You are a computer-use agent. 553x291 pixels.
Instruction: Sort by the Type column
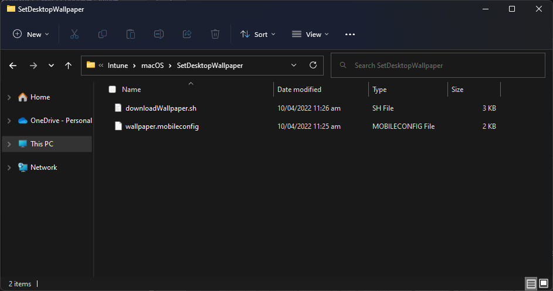pos(379,90)
